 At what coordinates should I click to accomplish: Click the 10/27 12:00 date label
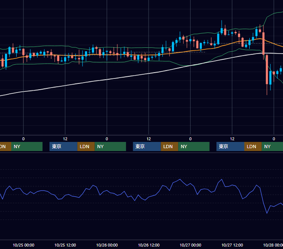pyautogui.click(x=232, y=245)
